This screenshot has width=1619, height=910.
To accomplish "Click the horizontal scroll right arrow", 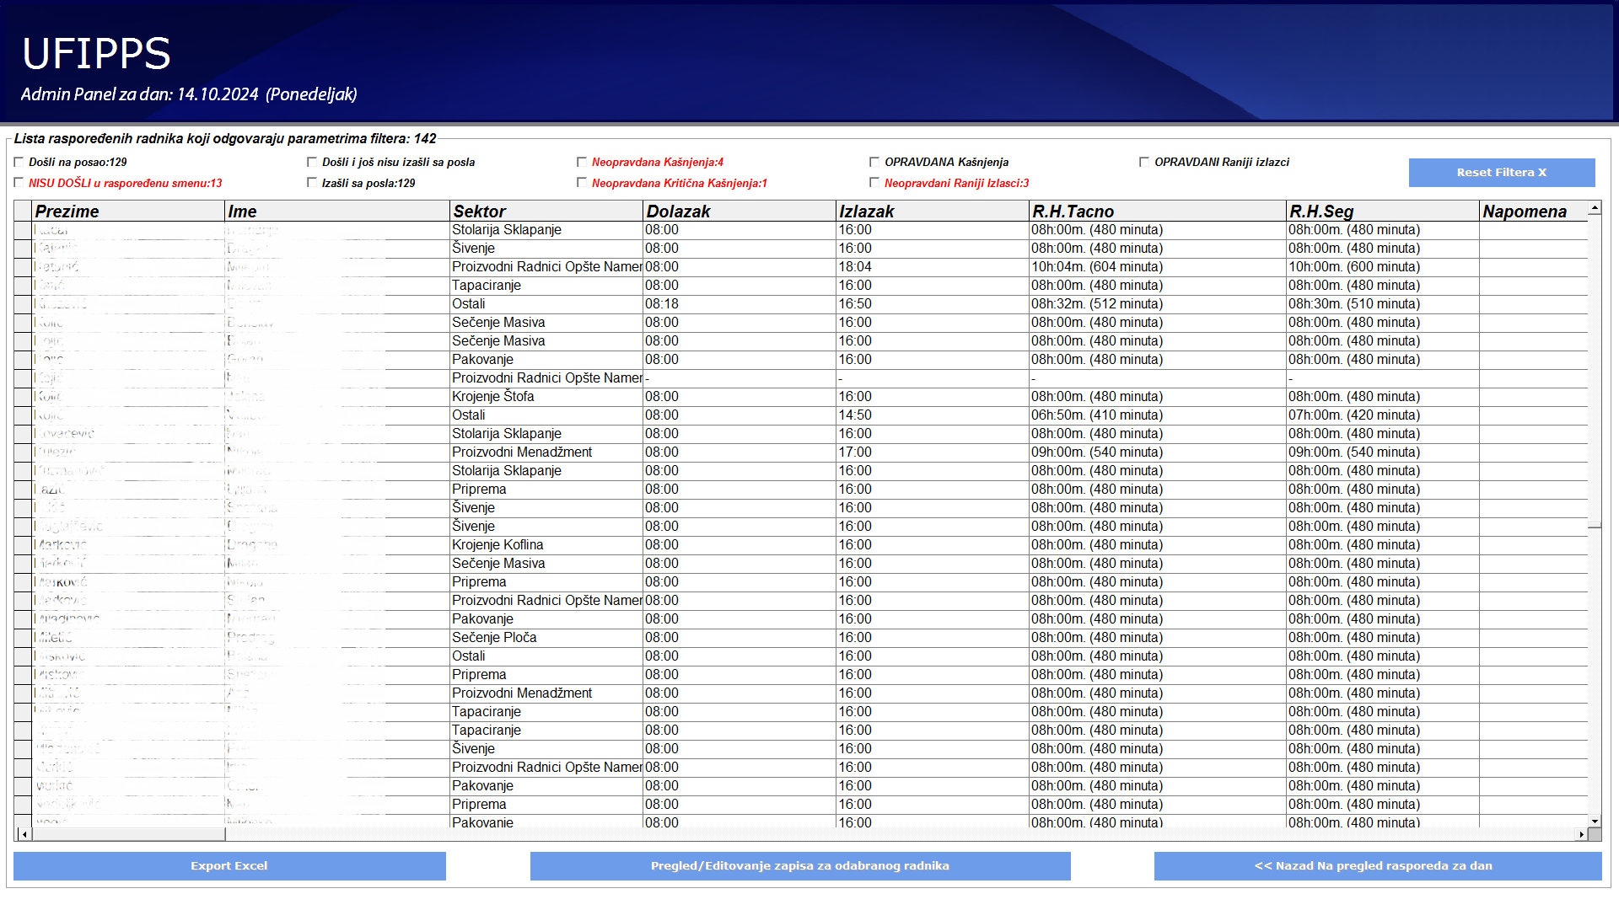I will (x=1581, y=834).
